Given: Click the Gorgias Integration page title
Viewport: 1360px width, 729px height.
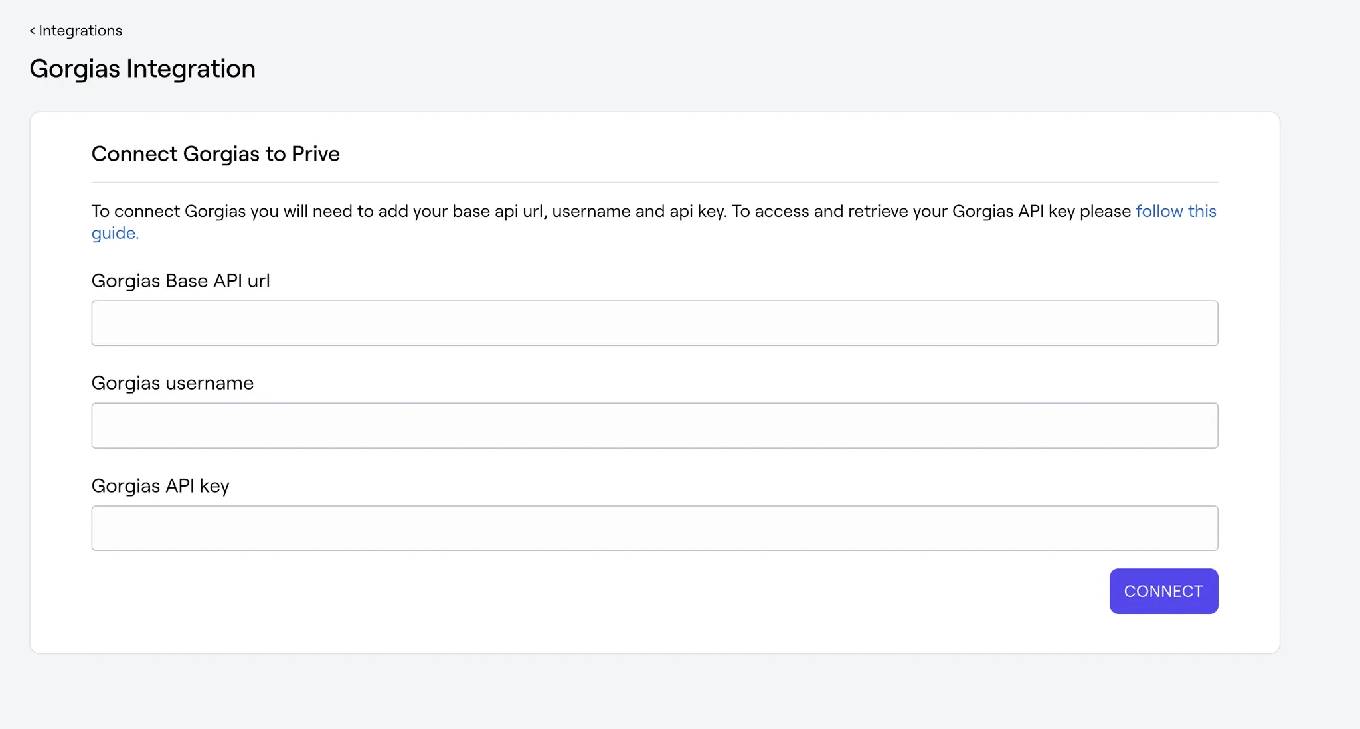Looking at the screenshot, I should tap(142, 69).
